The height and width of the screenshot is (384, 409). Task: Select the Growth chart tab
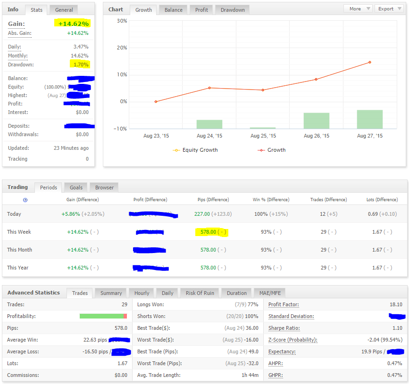(143, 10)
